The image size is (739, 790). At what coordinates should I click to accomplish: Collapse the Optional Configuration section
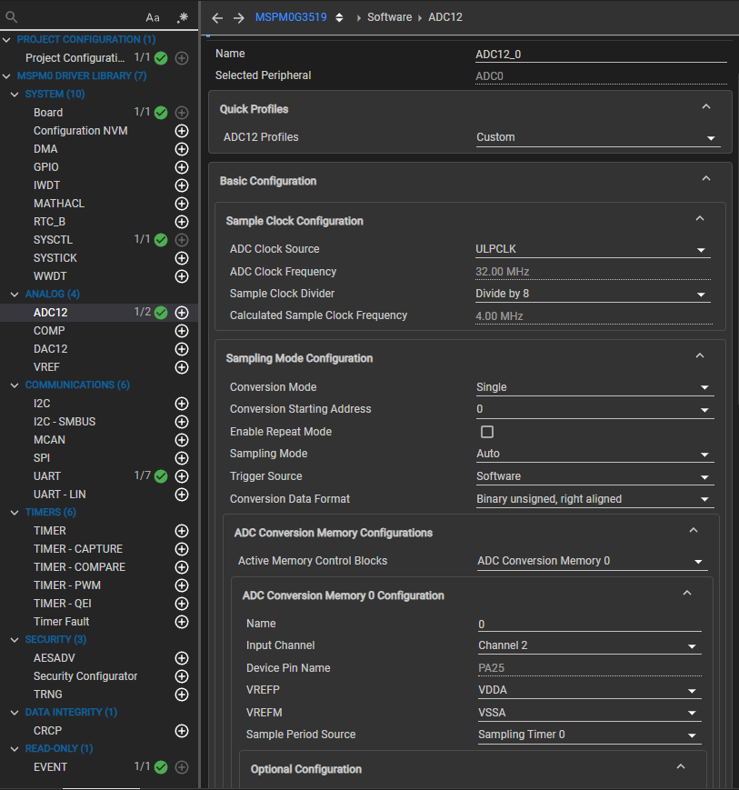681,767
